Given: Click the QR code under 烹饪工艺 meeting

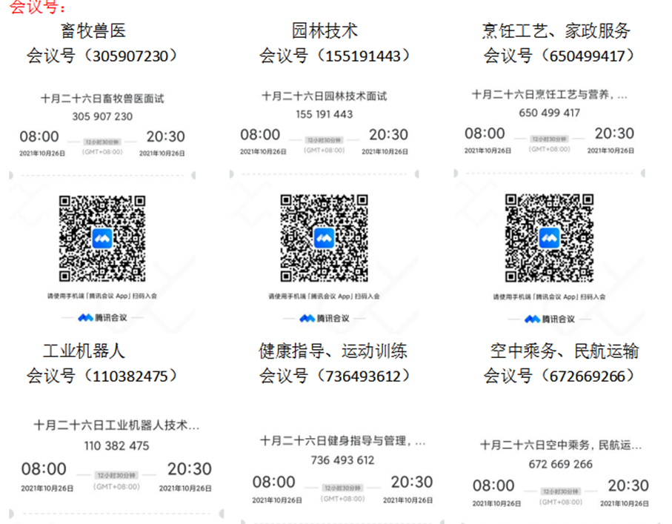Looking at the screenshot, I should point(549,238).
